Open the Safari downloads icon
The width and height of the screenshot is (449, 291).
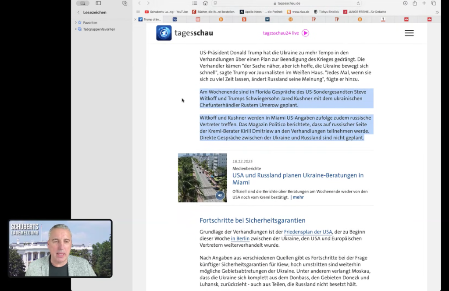[405, 4]
